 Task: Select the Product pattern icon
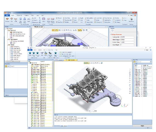pos(7,20)
